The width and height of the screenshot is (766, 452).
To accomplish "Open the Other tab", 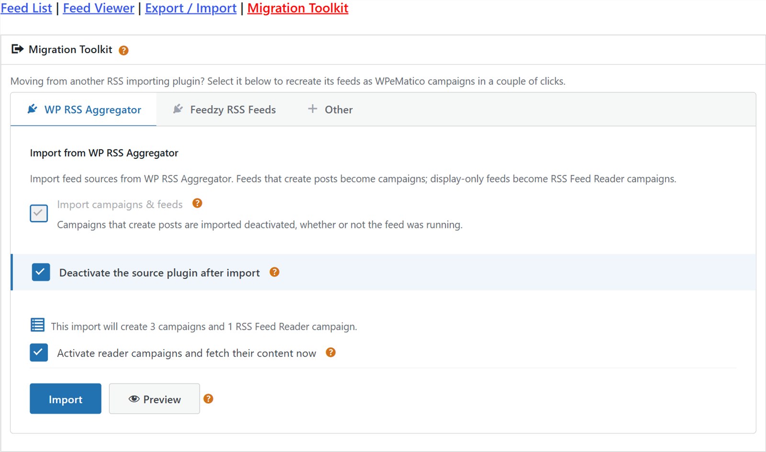I will (x=330, y=110).
